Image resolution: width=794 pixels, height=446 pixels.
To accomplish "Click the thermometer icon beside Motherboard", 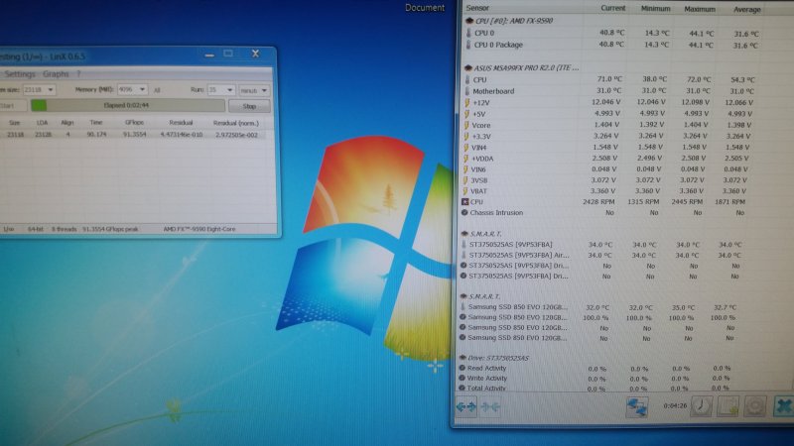I will pyautogui.click(x=467, y=91).
